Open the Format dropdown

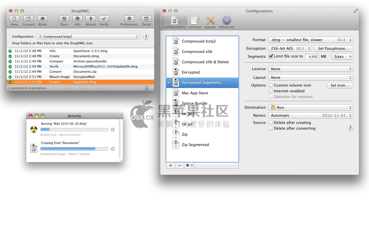pyautogui.click(x=311, y=40)
